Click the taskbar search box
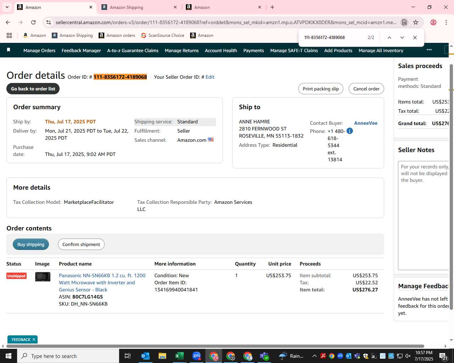454x363 pixels. click(x=68, y=356)
